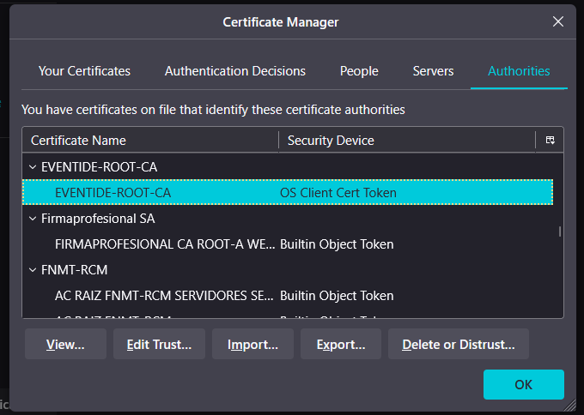The width and height of the screenshot is (584, 415).
Task: Open Edit Trust... settings
Action: pos(159,345)
